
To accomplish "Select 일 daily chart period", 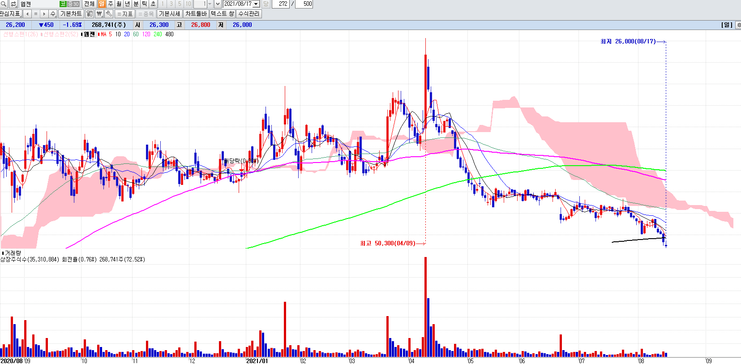I will pos(102,4).
